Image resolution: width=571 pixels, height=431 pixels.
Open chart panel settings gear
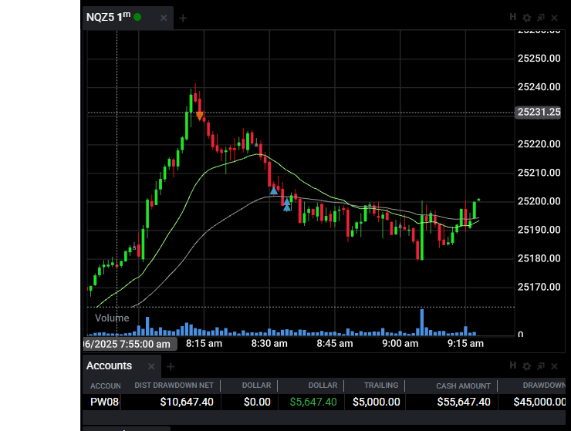click(526, 18)
